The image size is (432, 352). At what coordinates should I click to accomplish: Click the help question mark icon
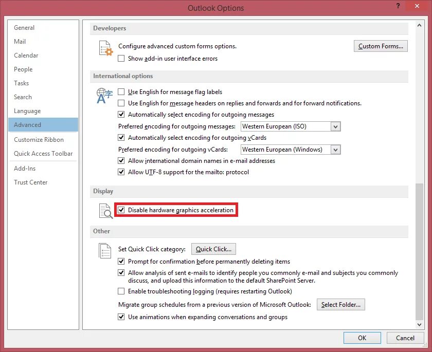[x=398, y=6]
